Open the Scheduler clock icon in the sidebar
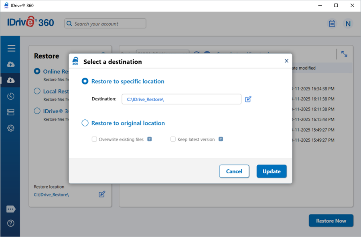Screen dimensions: 361x237 [x=11, y=96]
